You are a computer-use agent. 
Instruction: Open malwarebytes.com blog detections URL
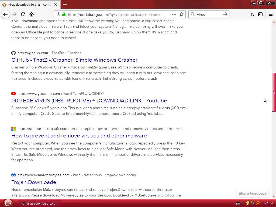(77, 175)
